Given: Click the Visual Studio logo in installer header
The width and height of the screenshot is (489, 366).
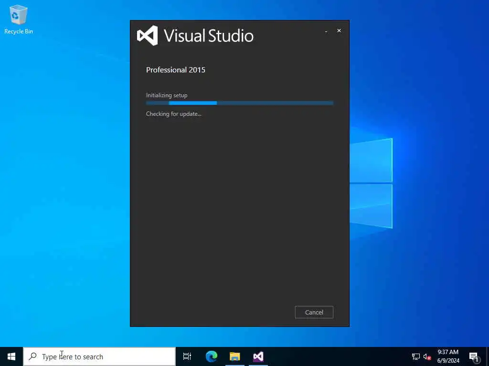Looking at the screenshot, I should (x=147, y=35).
